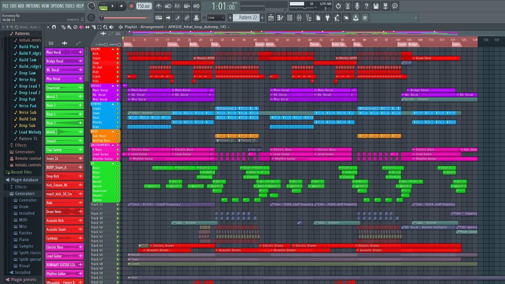Open the Plugin Picker plug icon
Viewport: 505px width, 284px height.
pyautogui.click(x=327, y=18)
